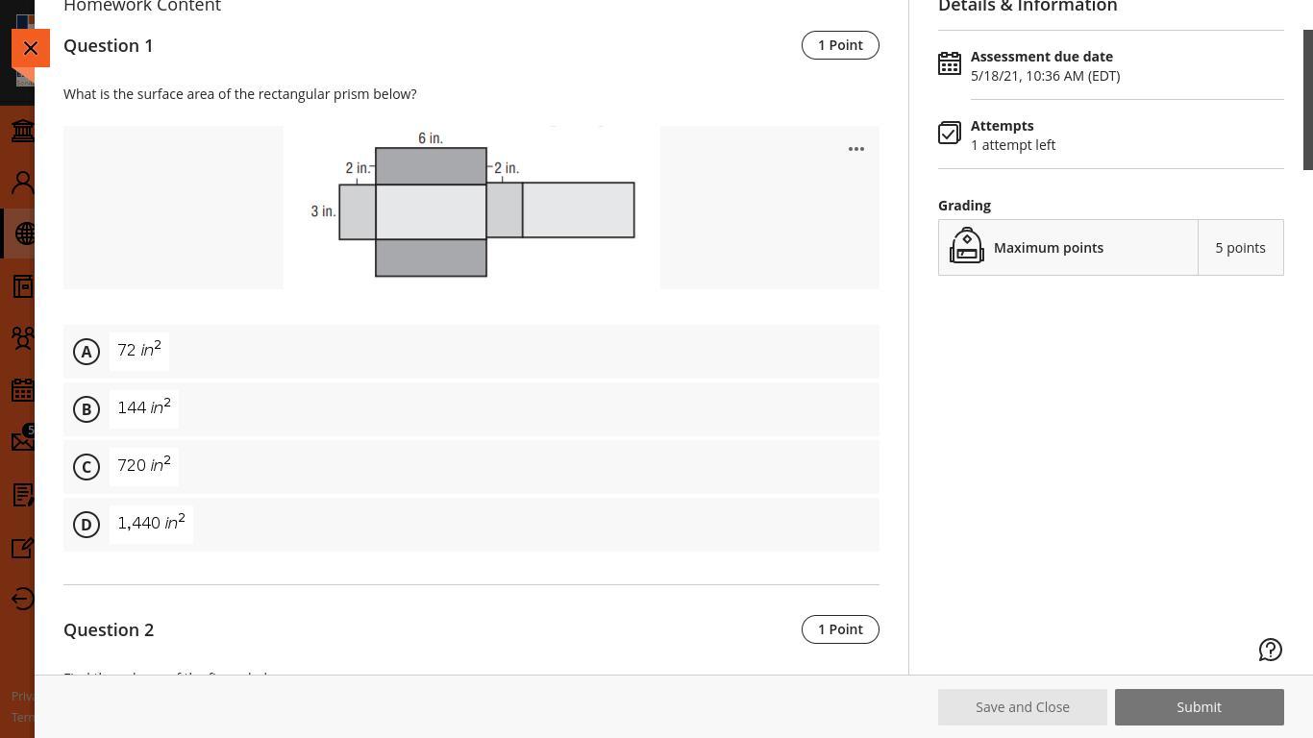This screenshot has height=738, width=1313.
Task: Open the image options ellipsis menu
Action: point(856,149)
